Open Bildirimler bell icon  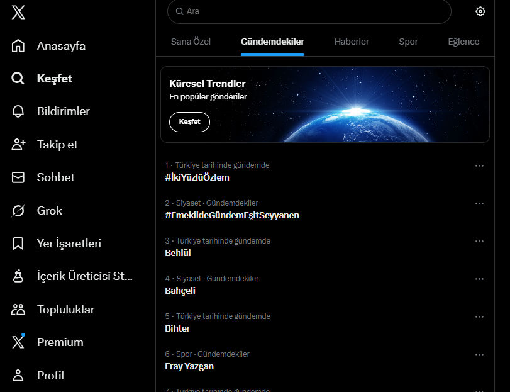pyautogui.click(x=18, y=111)
